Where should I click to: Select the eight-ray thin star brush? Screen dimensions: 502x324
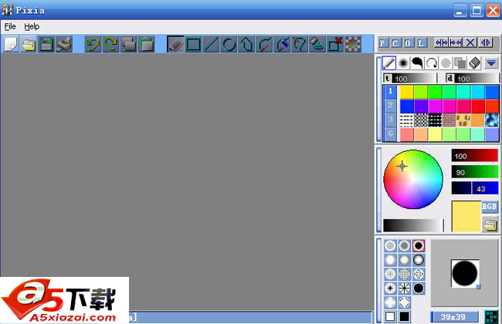405,289
